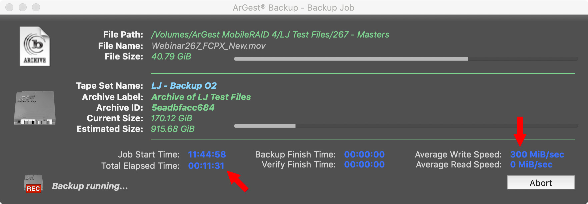Click the Webinar267_FCPX_New.mov file name
Screen dimensions: 588x204
coord(208,46)
